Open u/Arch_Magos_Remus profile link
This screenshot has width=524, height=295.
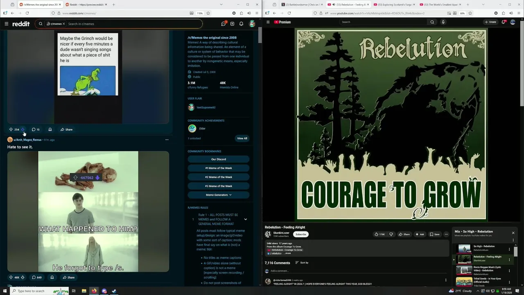[27, 140]
